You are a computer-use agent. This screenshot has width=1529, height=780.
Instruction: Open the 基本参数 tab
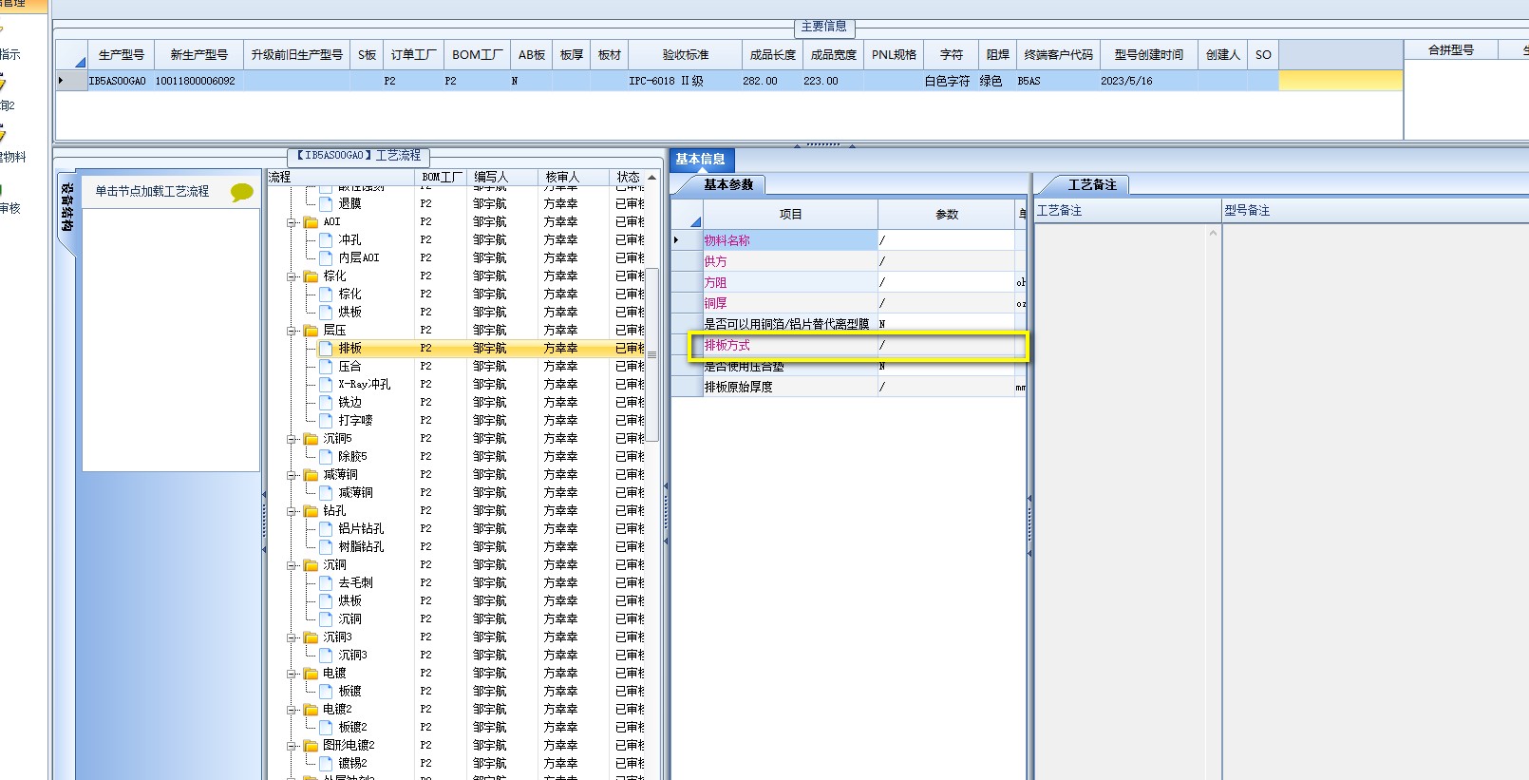coord(728,184)
